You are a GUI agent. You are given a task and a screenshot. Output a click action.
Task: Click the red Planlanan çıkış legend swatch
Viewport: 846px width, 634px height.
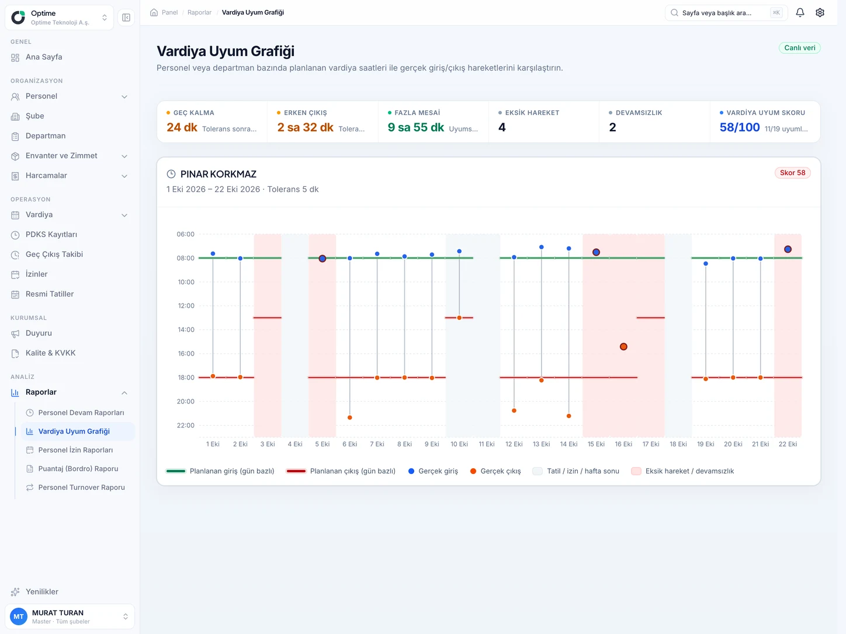[x=296, y=471]
